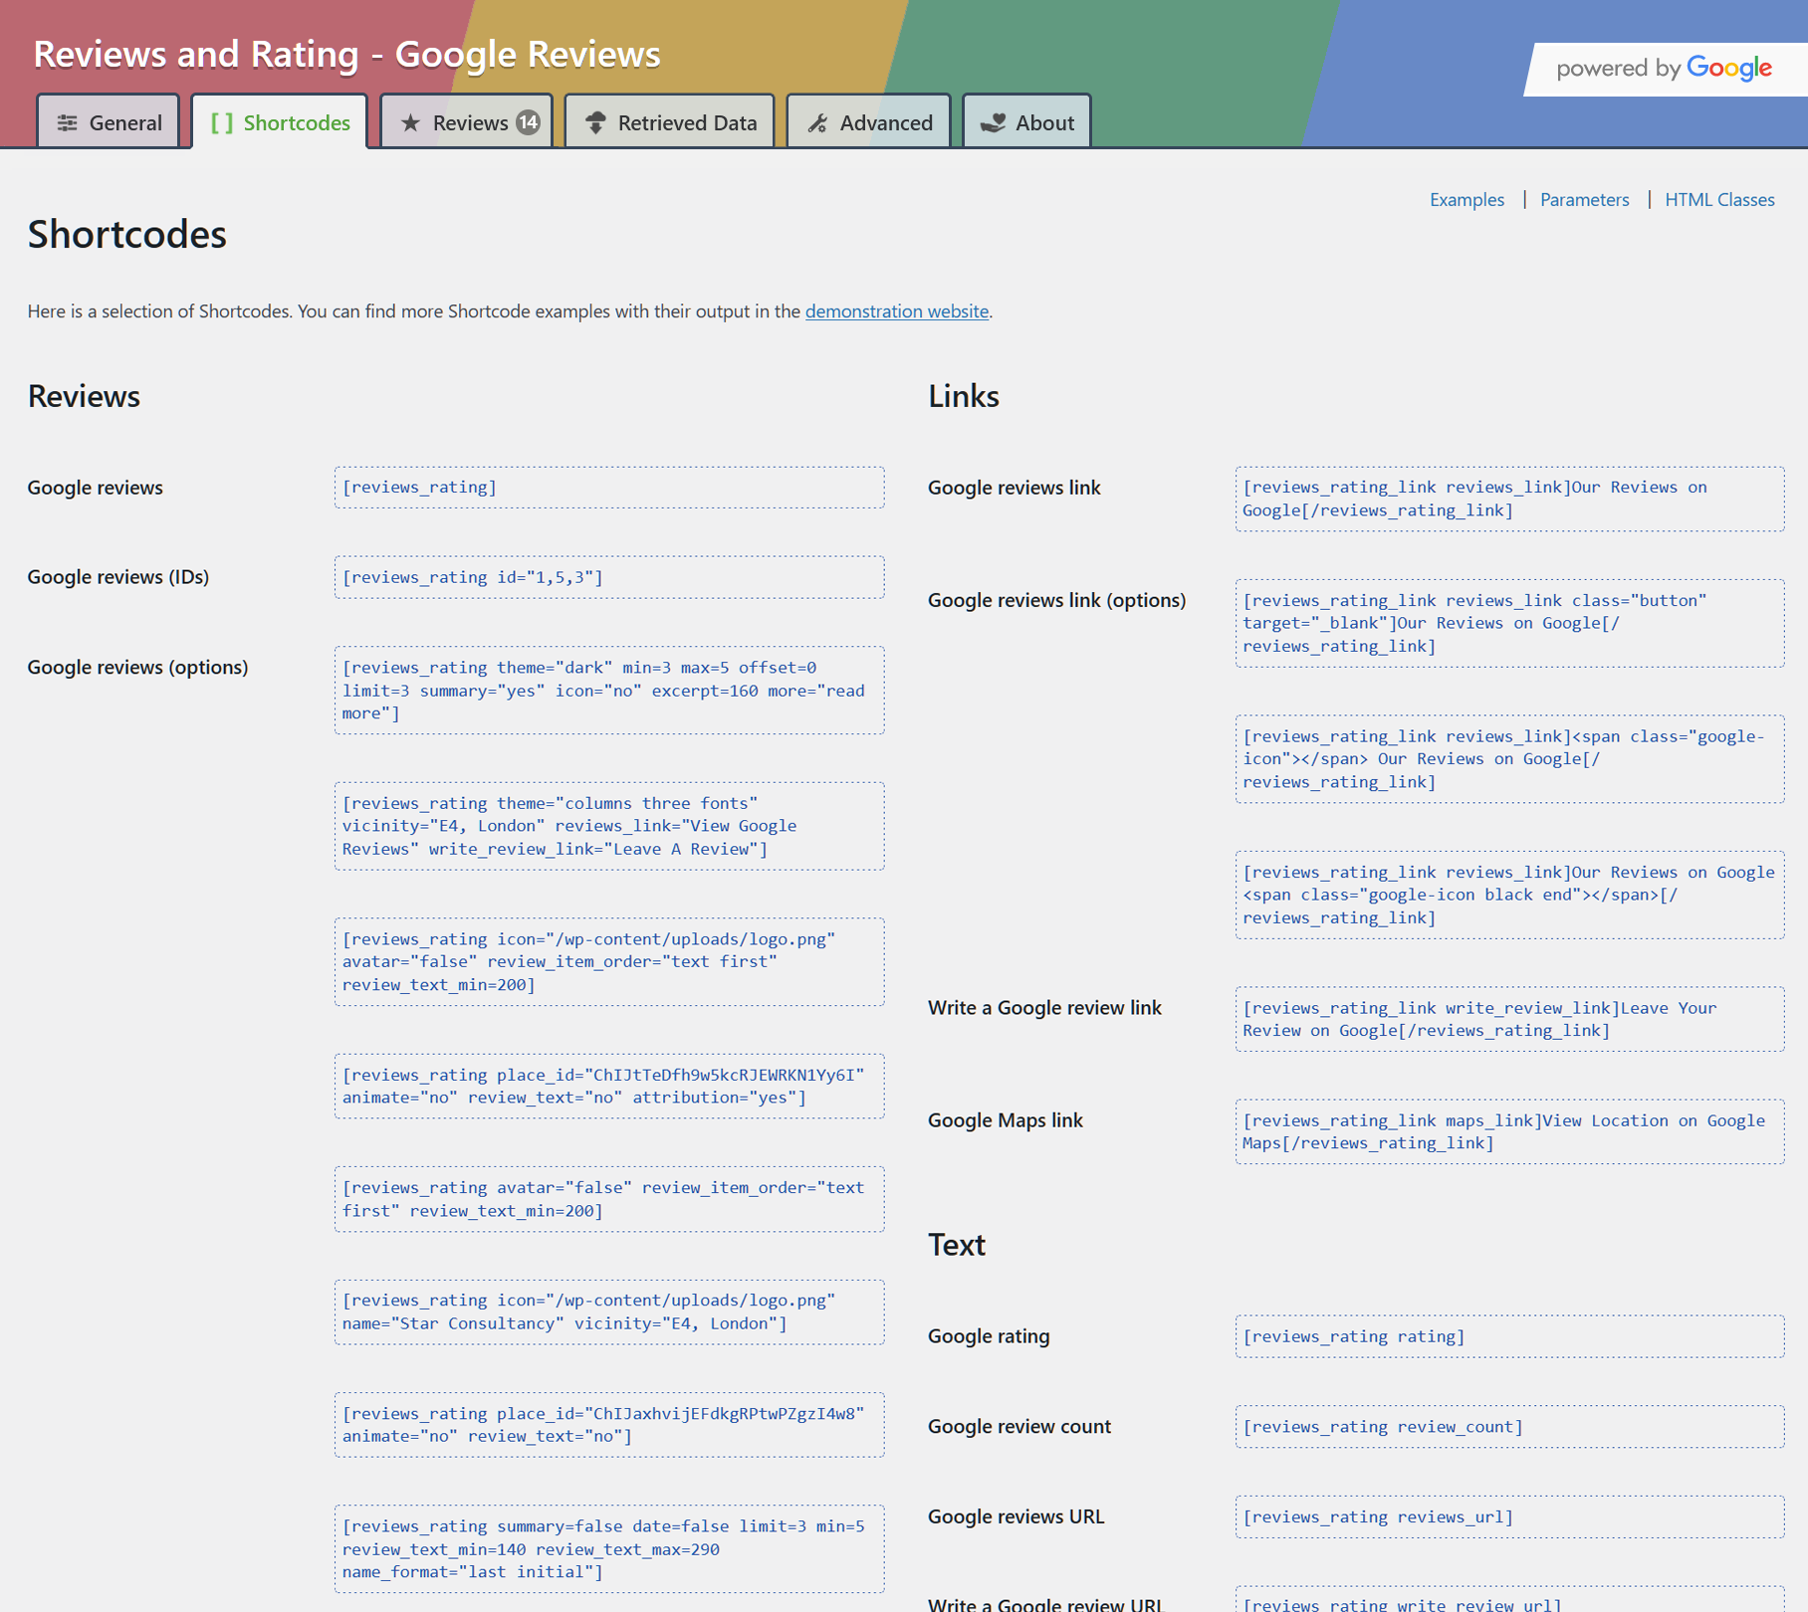Select the "columns three fonts" theme shortcode
This screenshot has width=1808, height=1612.
coord(609,826)
